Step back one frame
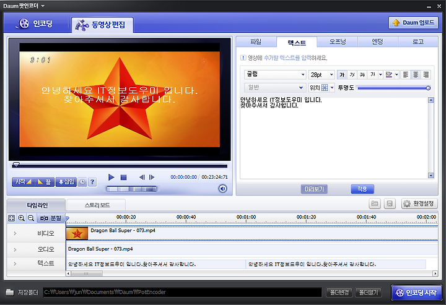The image size is (446, 305). click(x=142, y=178)
